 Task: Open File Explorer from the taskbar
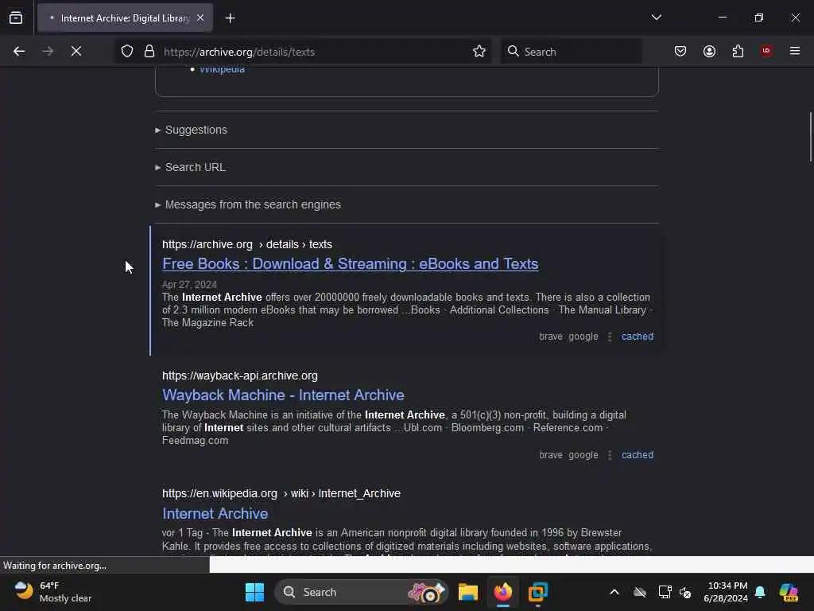point(467,592)
